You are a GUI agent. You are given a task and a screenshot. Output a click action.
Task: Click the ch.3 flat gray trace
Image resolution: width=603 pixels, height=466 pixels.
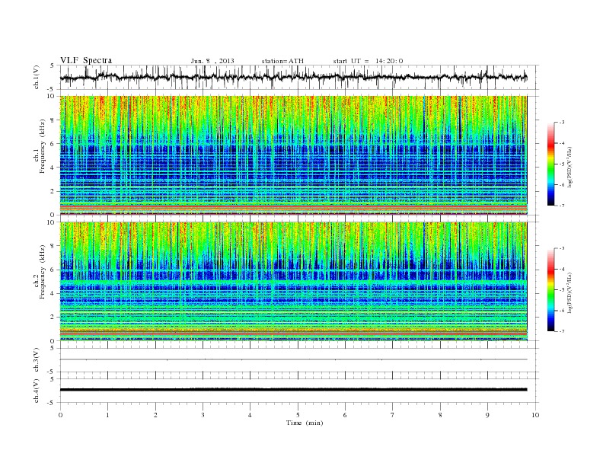(x=293, y=359)
